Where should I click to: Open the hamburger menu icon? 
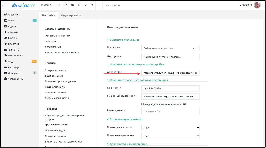(x=4, y=5)
